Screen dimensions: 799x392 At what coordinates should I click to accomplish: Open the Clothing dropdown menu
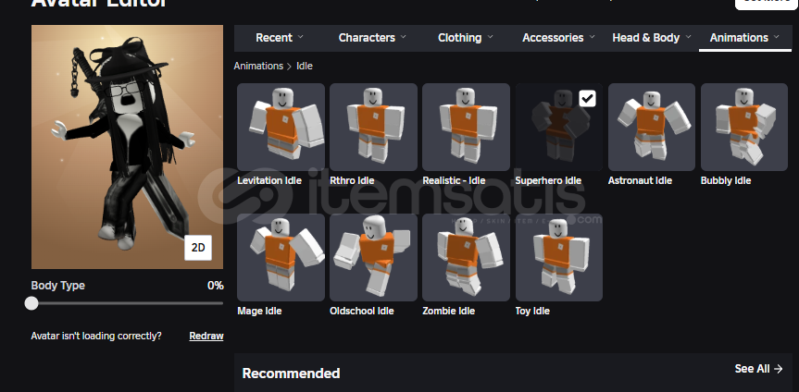click(x=466, y=38)
